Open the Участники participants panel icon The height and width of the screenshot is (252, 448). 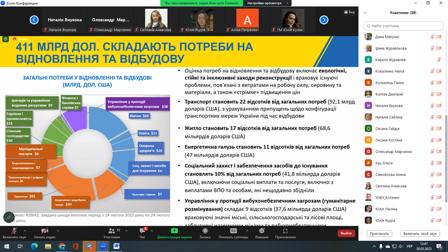click(x=111, y=232)
